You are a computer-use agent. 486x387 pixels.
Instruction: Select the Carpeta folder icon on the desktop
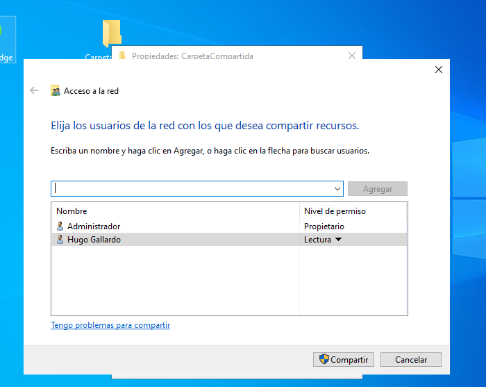(x=111, y=35)
